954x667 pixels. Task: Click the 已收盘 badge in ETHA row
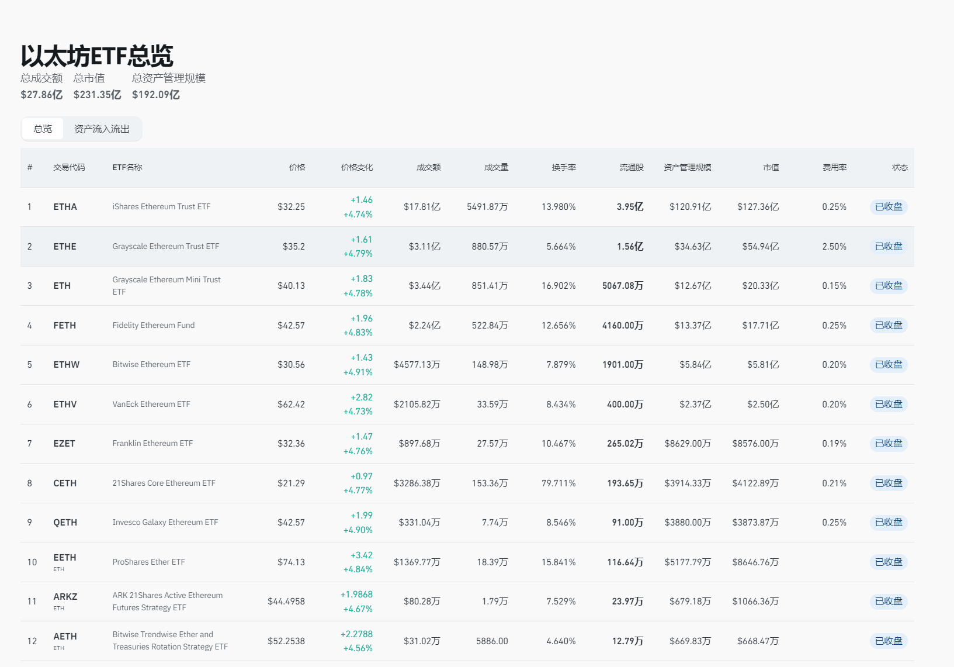[x=889, y=207]
